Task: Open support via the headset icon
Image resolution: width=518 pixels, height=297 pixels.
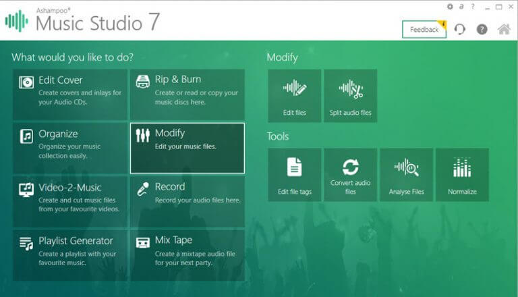Action: point(459,30)
